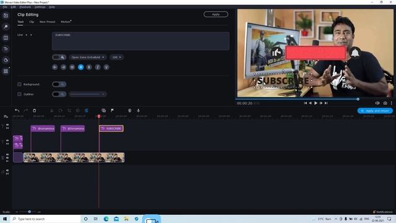Click the blue Apply and return button

[x=375, y=111]
